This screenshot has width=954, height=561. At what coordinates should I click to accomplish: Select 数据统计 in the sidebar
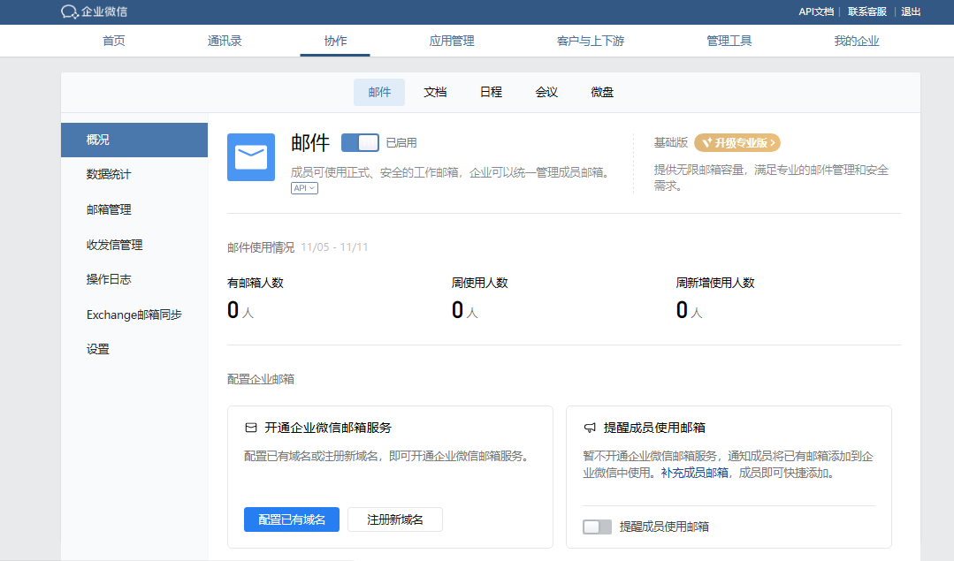pos(107,174)
